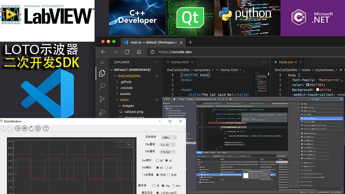Viewport: 345px width, 194px height.
Task: Open the home.html editor group more actions ellipsis
Action: pos(264,62)
